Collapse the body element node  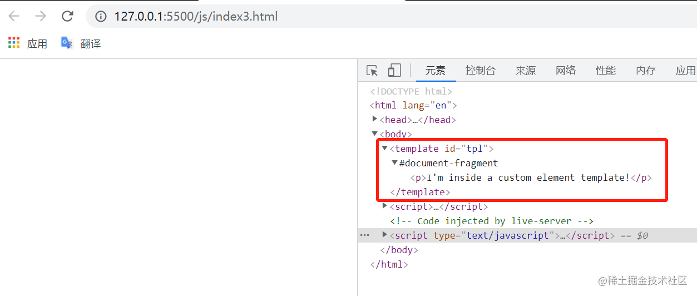(x=374, y=134)
